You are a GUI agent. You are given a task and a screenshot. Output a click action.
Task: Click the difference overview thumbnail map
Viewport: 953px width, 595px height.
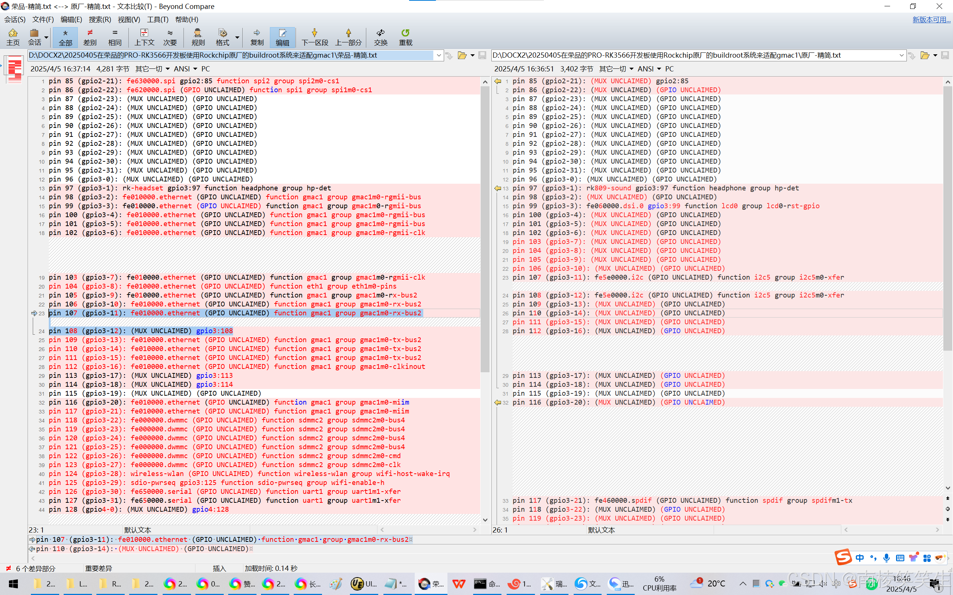(15, 69)
